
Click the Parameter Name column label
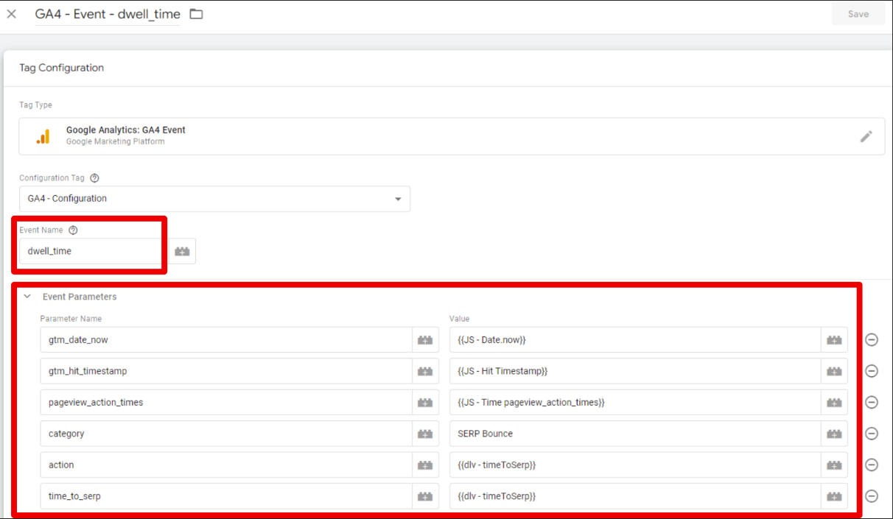pyautogui.click(x=71, y=319)
